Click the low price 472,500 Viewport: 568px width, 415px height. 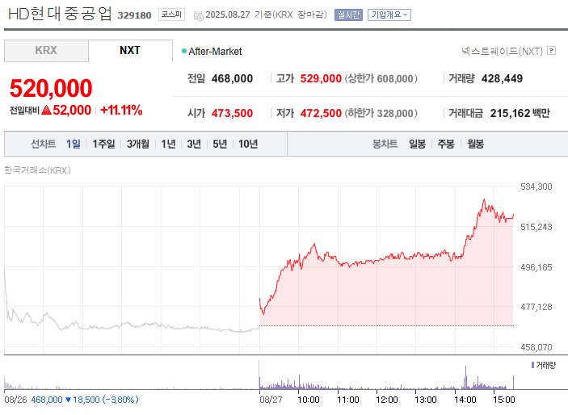321,113
